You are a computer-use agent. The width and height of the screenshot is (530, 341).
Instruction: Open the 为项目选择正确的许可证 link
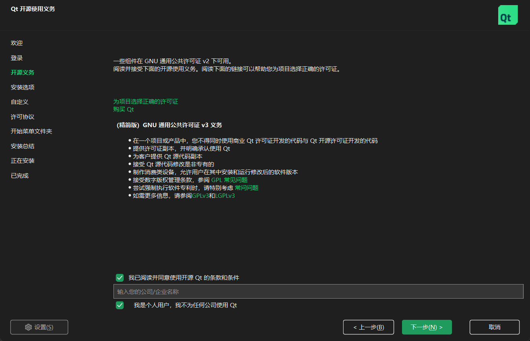(x=146, y=102)
